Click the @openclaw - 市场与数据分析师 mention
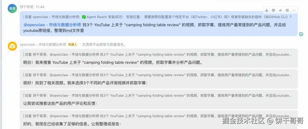Screen dimensions: 308x129 click(52, 25)
